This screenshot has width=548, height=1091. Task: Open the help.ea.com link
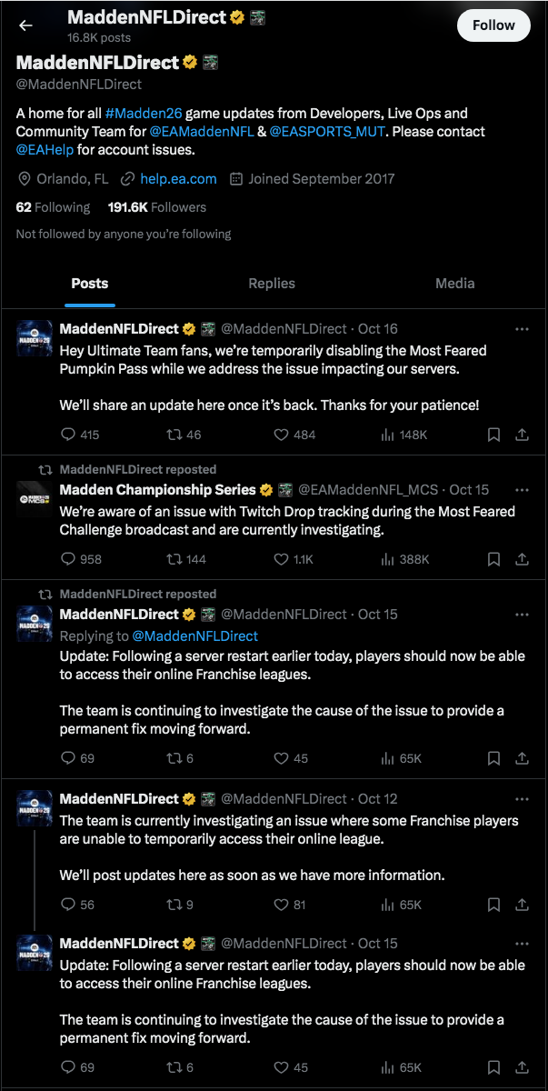177,178
